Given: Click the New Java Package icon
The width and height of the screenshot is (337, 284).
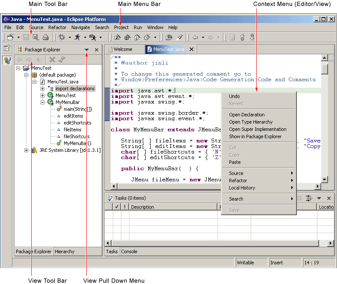Looking at the screenshot, I should click(127, 37).
